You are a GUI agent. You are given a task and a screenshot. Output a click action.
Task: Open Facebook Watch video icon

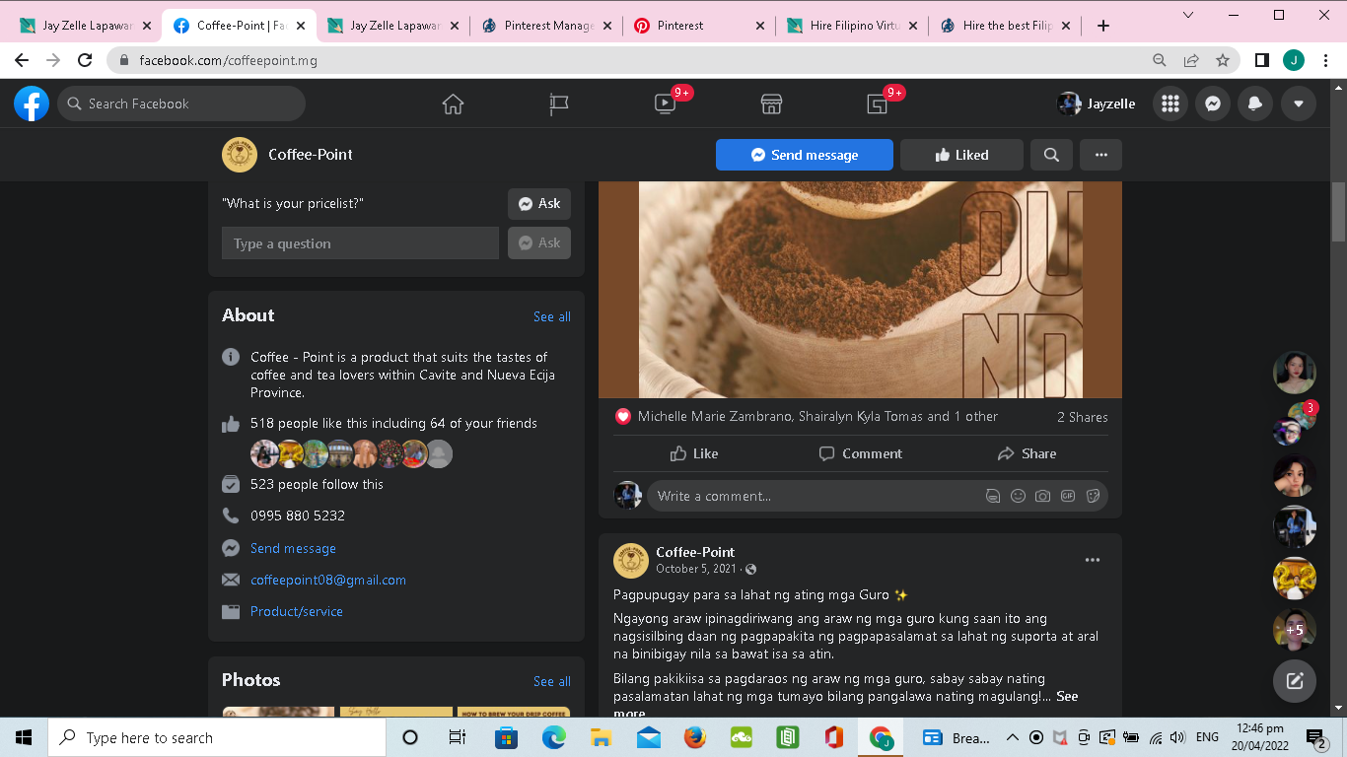point(665,103)
